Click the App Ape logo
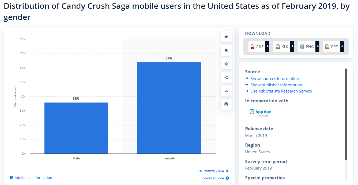Image resolution: width=358 pixels, height=185 pixels. tap(260, 112)
